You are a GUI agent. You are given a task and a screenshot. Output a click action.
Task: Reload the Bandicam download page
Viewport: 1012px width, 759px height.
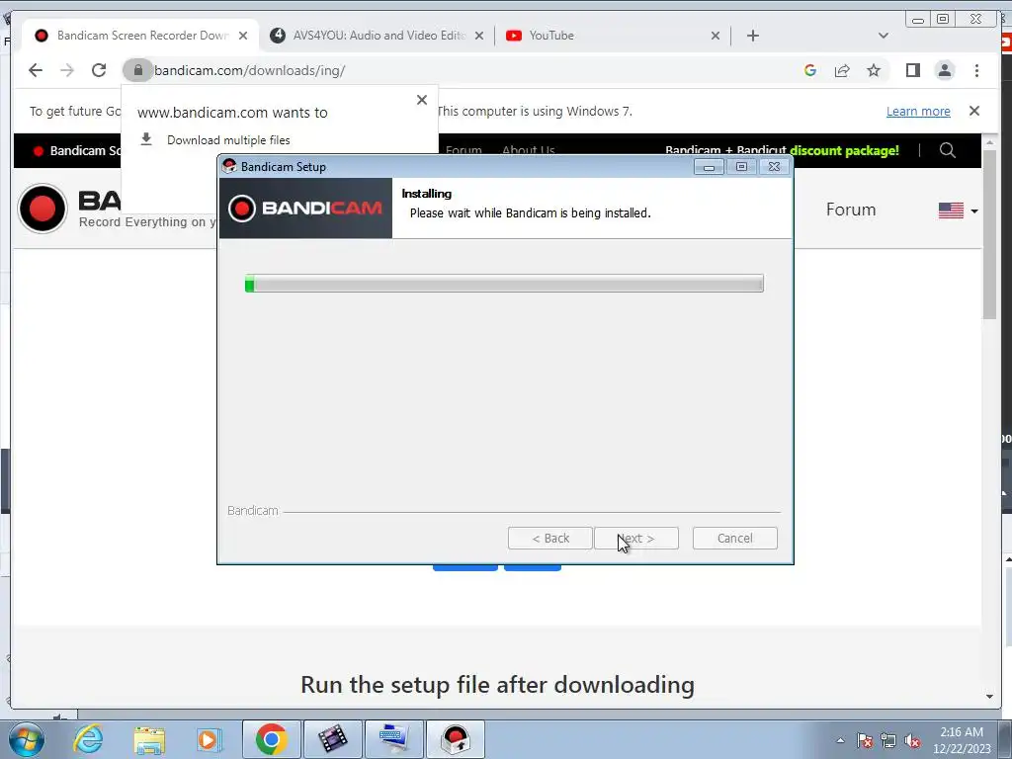pos(99,70)
